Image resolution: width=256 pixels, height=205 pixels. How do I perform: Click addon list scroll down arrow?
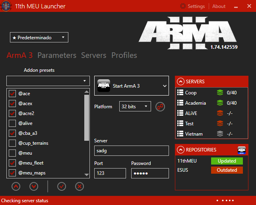point(87,175)
